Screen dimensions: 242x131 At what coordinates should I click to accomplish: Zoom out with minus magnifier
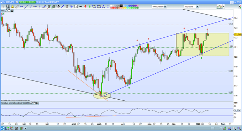tap(234, 128)
